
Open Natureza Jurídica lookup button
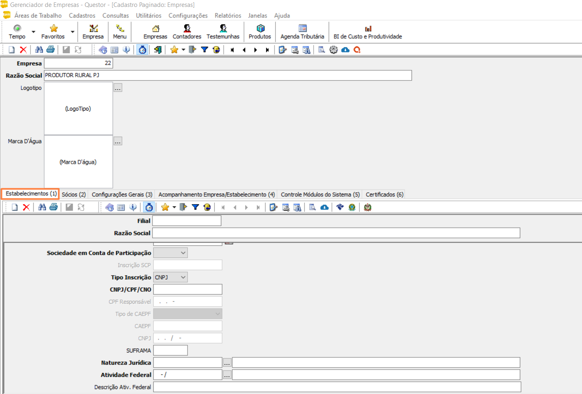coord(227,363)
